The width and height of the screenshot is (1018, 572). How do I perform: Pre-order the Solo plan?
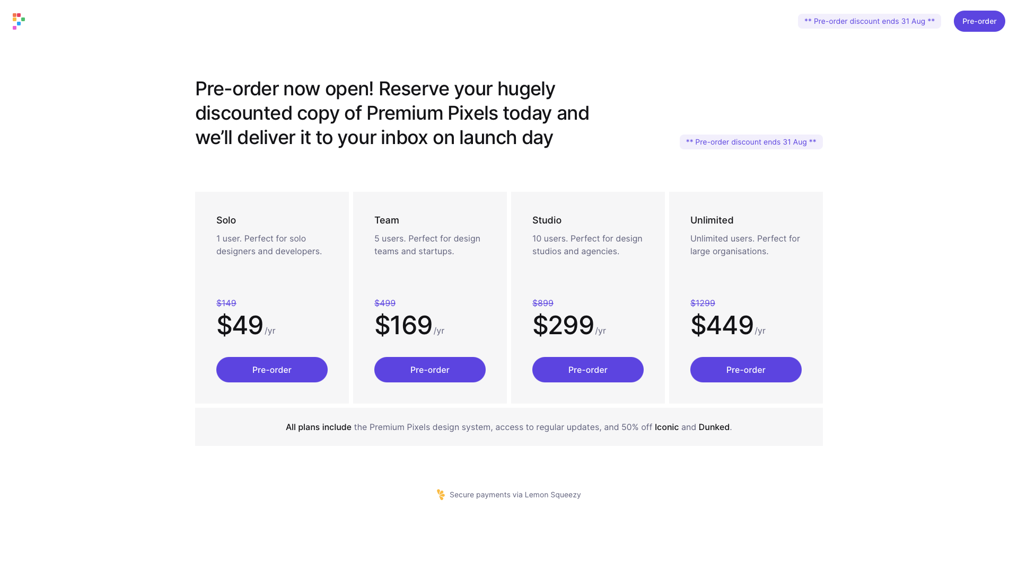point(271,370)
